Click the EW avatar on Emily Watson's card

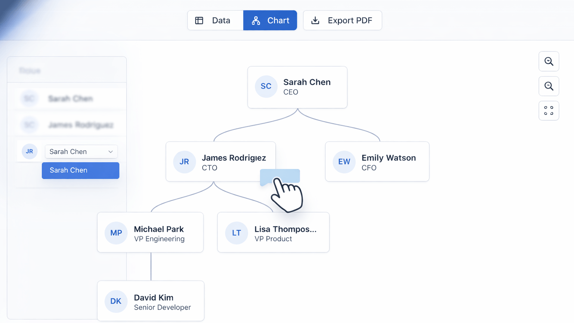pyautogui.click(x=344, y=161)
